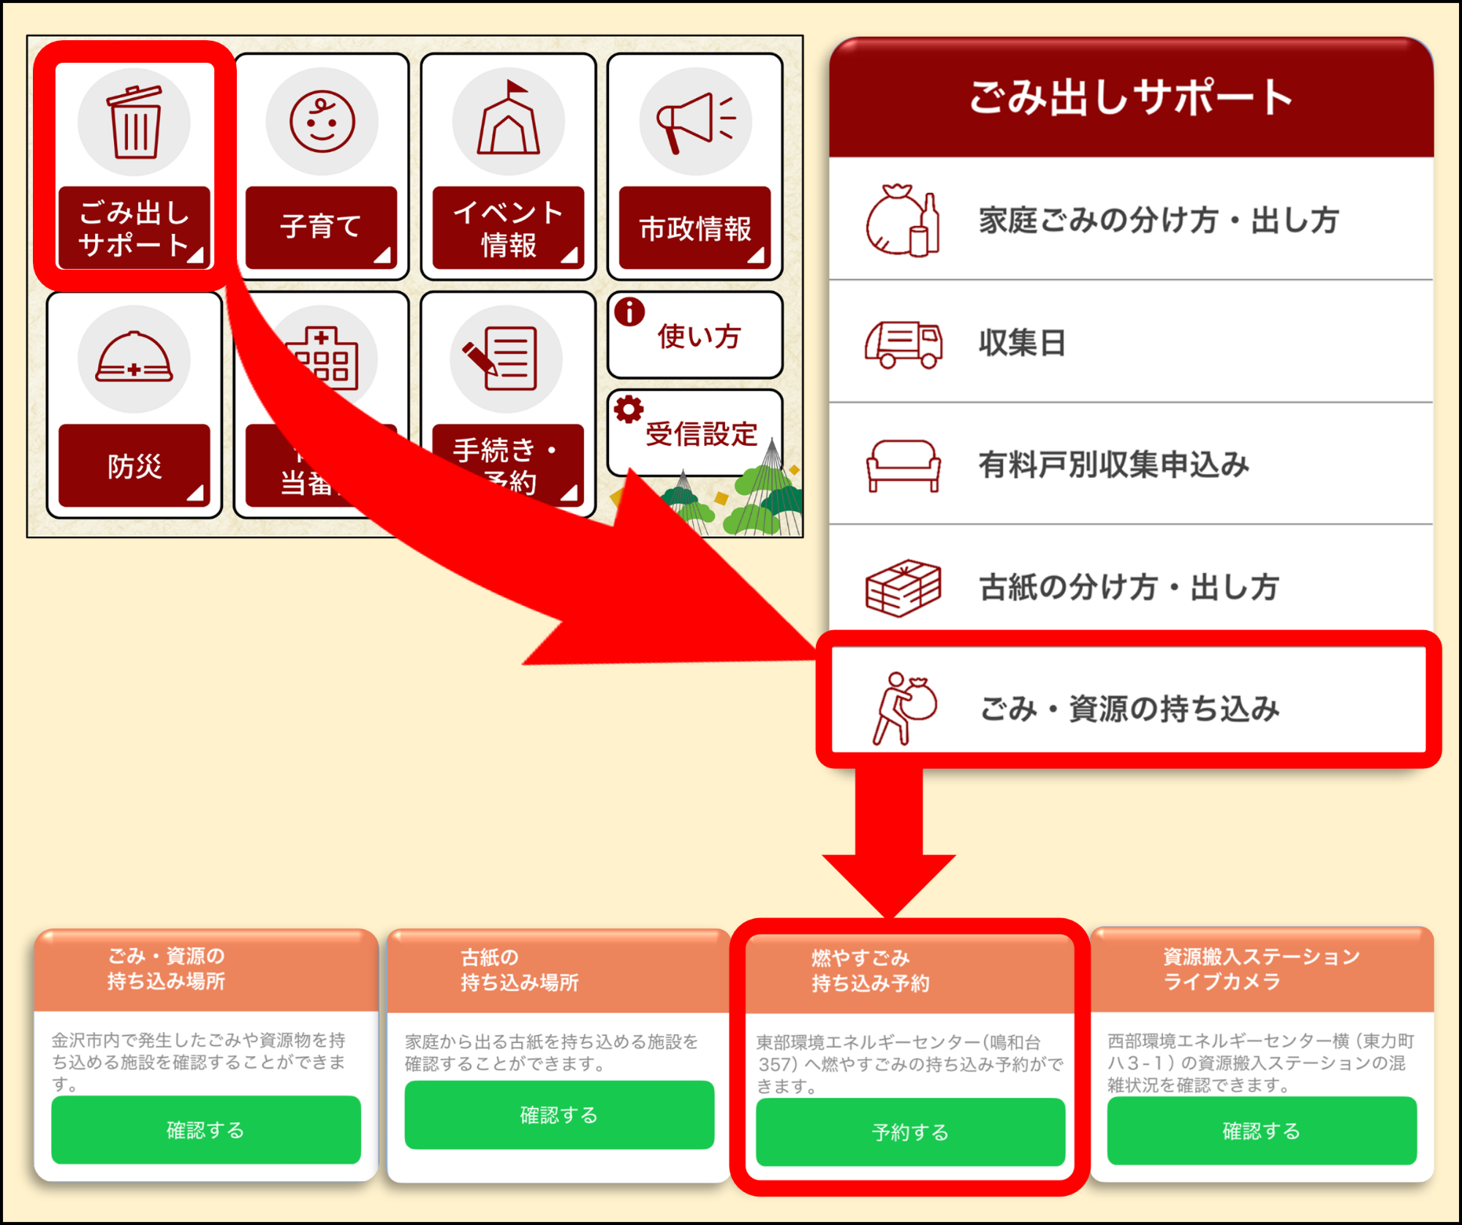
Task: Tap the イベント情報 tent icon
Action: tap(508, 122)
